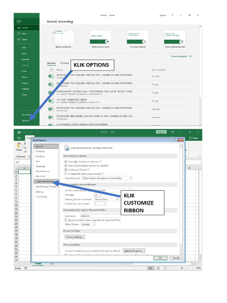Toggle Enable Live Preview checkbox
227x303 pixels.
[x=66, y=170]
